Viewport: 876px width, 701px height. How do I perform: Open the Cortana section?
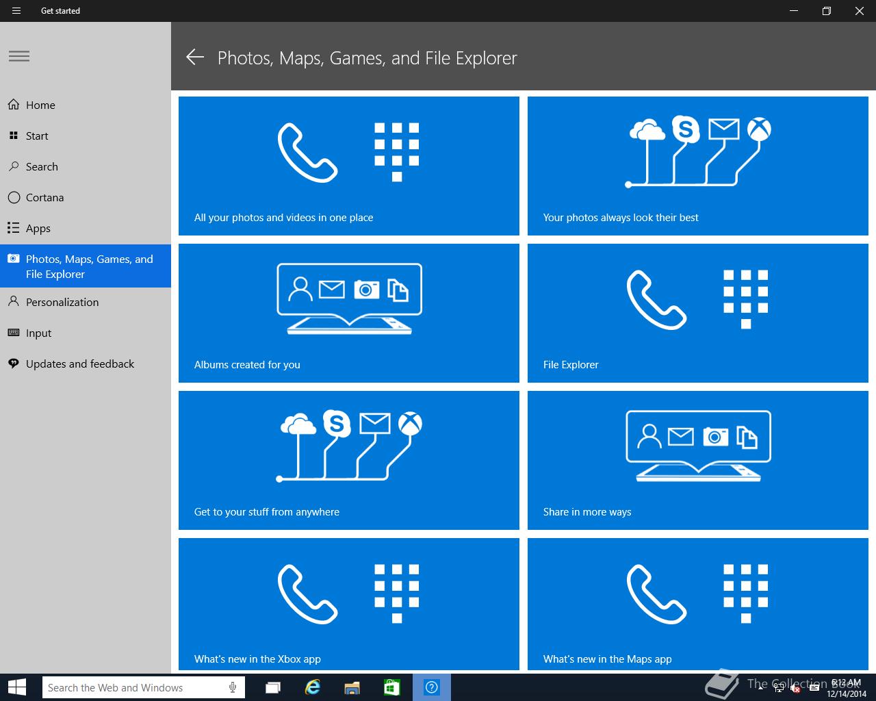coord(86,197)
